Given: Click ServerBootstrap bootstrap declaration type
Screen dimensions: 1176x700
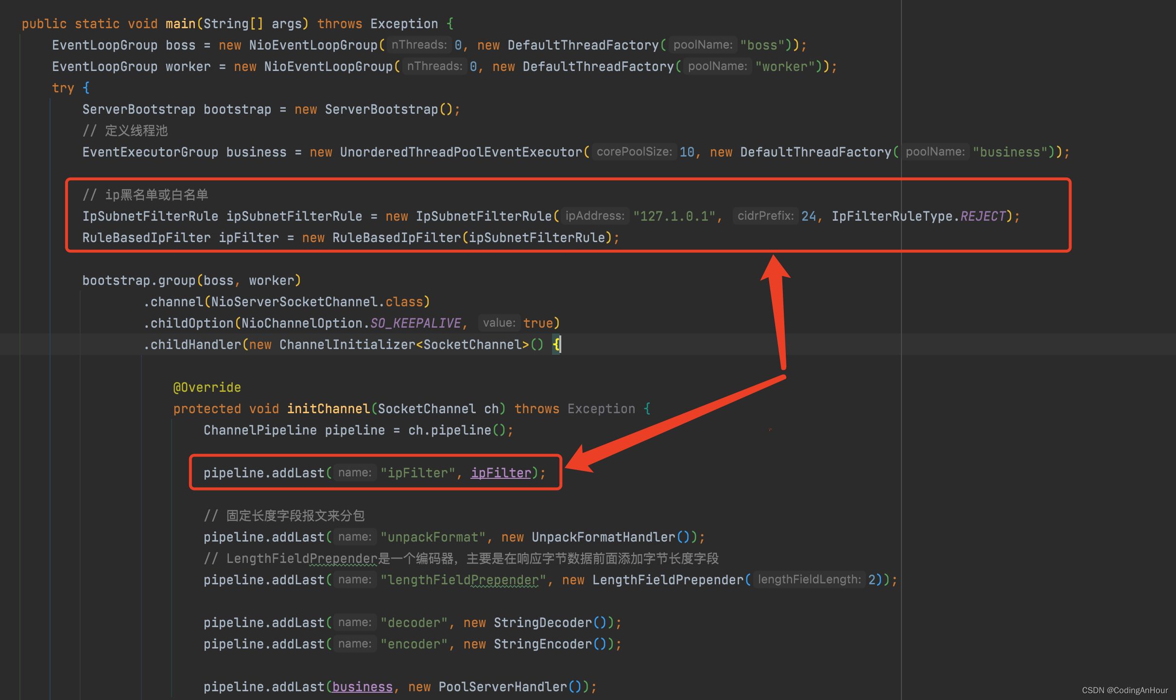Looking at the screenshot, I should (x=138, y=109).
